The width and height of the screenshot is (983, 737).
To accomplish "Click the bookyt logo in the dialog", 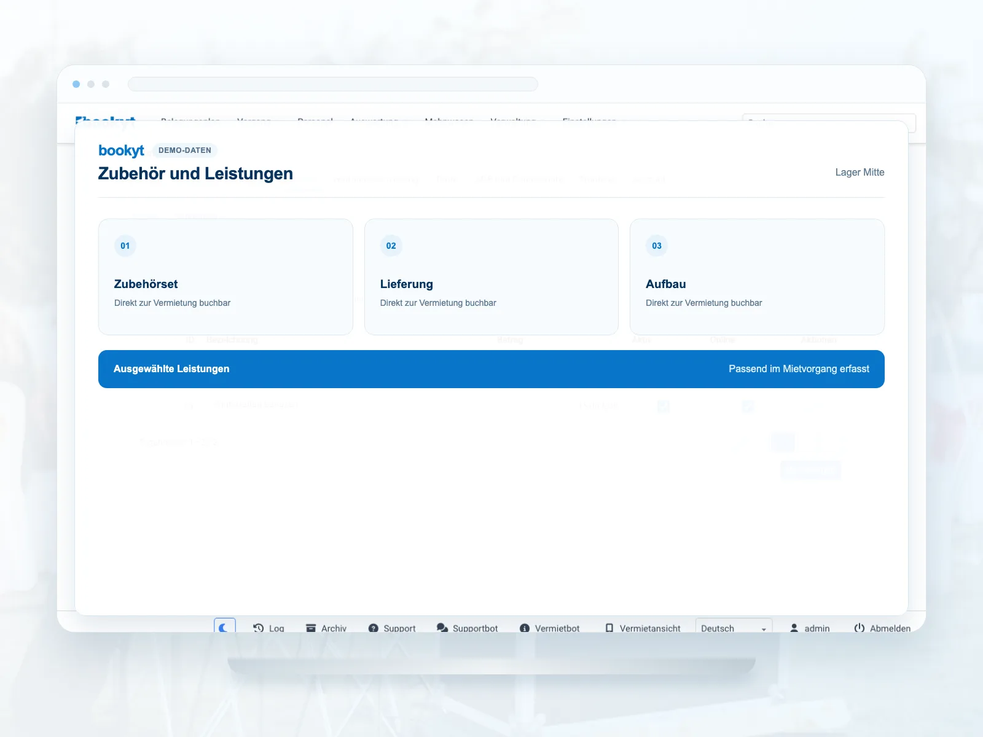I will point(121,150).
